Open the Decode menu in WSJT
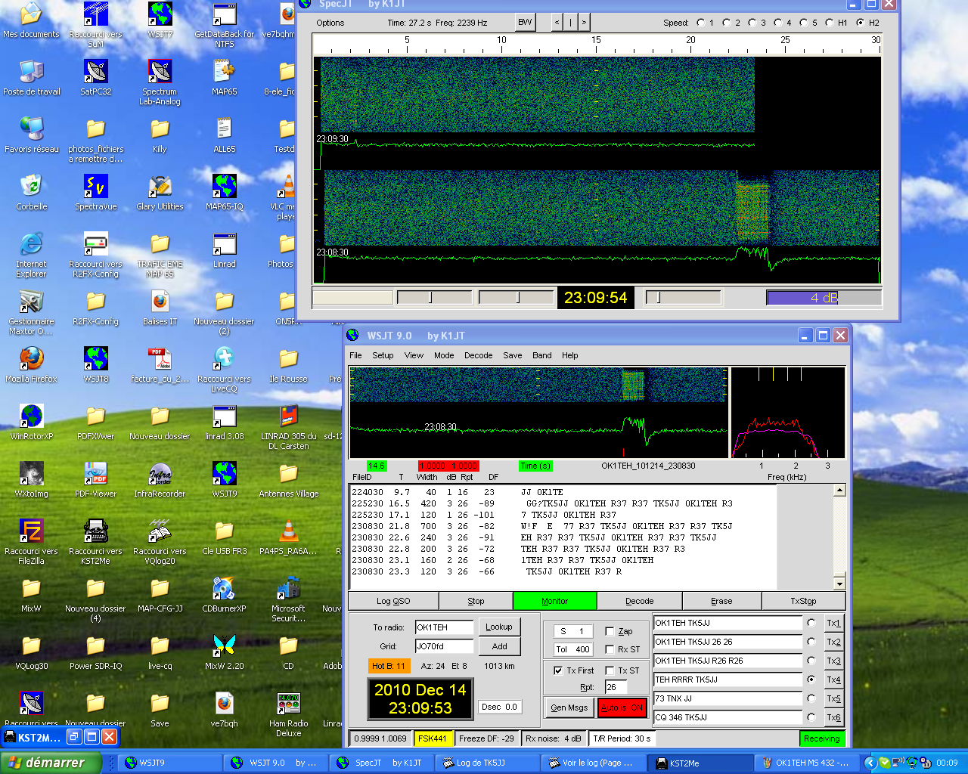 (478, 355)
